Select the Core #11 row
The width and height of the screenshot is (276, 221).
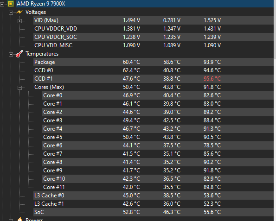[x=158, y=187]
